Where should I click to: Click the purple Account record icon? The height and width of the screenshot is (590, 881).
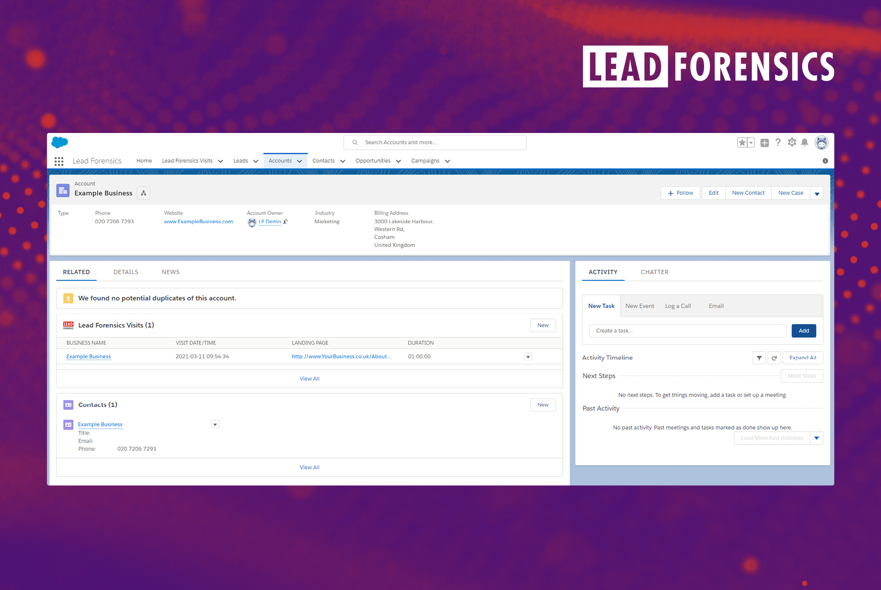[x=63, y=191]
